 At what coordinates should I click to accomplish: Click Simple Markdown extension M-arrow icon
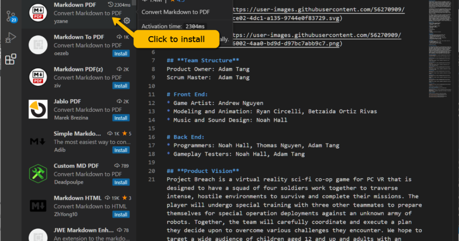38,142
